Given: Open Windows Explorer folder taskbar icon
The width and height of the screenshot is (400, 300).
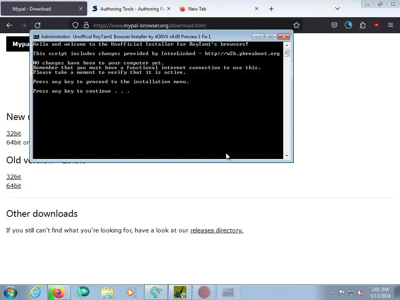Looking at the screenshot, I should click(107, 292).
